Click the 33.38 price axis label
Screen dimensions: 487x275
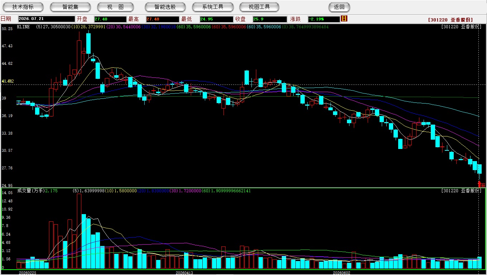point(7,133)
